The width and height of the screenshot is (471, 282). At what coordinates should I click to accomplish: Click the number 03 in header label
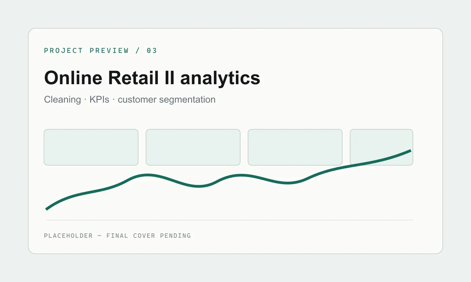152,51
